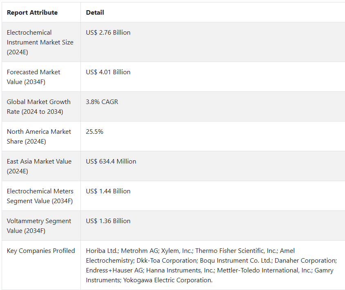345x290 pixels.
Task: Click the Endress+Hauser AG company name
Action: [115, 270]
